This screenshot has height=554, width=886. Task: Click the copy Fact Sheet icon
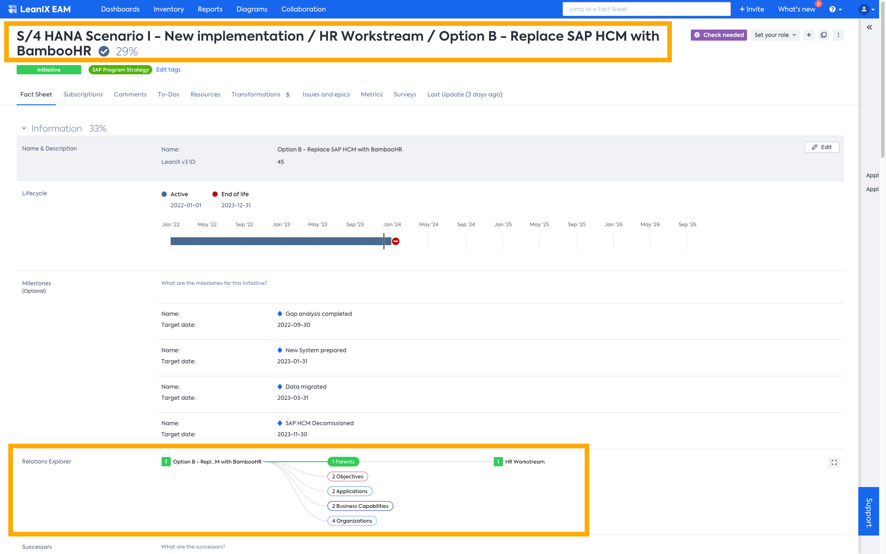pos(824,35)
